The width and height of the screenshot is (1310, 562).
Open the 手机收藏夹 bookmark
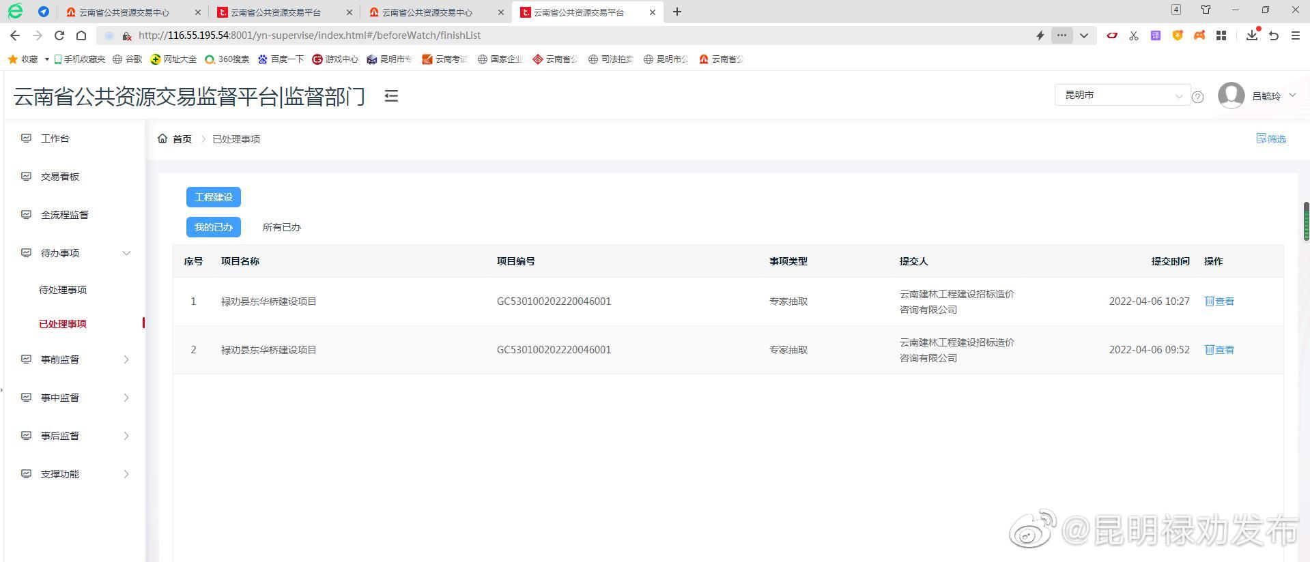(x=79, y=59)
